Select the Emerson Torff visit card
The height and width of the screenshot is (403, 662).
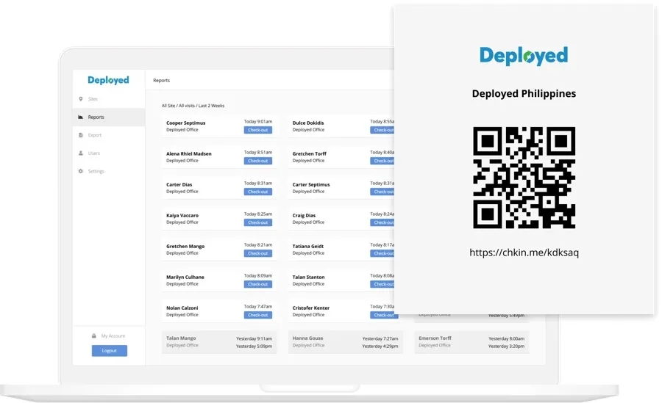[x=471, y=342]
